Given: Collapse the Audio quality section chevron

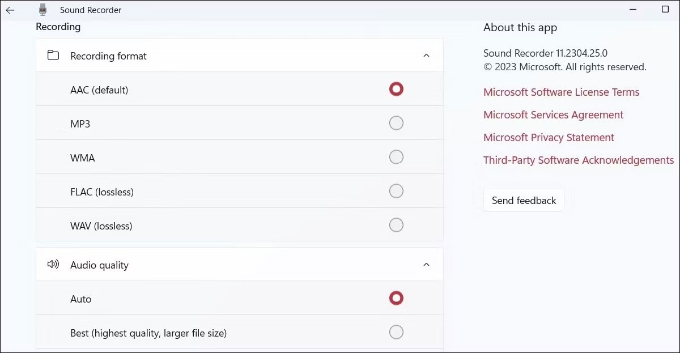Looking at the screenshot, I should [x=427, y=265].
